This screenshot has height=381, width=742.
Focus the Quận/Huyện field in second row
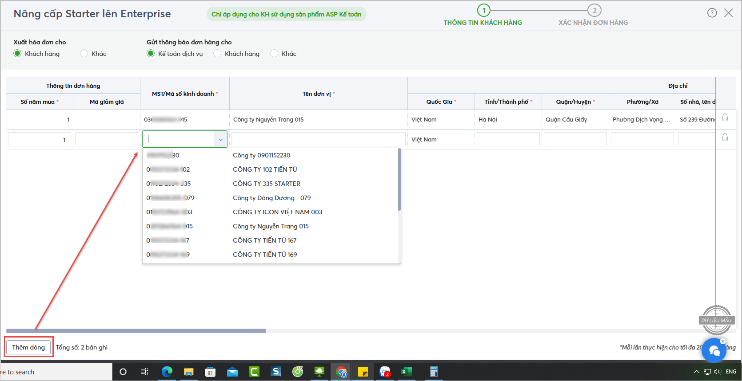tap(575, 139)
